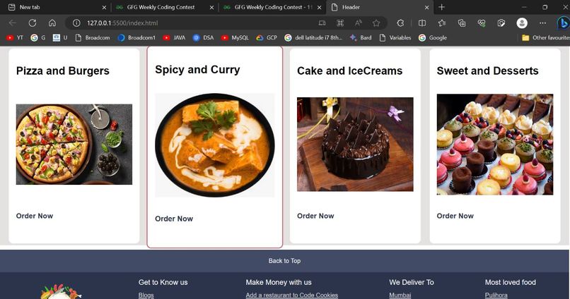The width and height of the screenshot is (570, 299).
Task: Open the Extensions puzzle icon
Action: click(x=400, y=23)
